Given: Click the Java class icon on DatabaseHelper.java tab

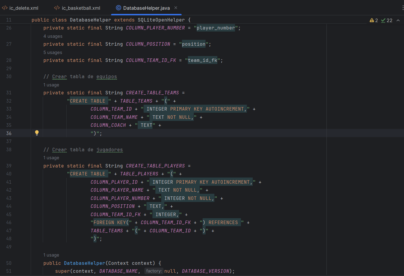Looking at the screenshot, I should (x=119, y=8).
